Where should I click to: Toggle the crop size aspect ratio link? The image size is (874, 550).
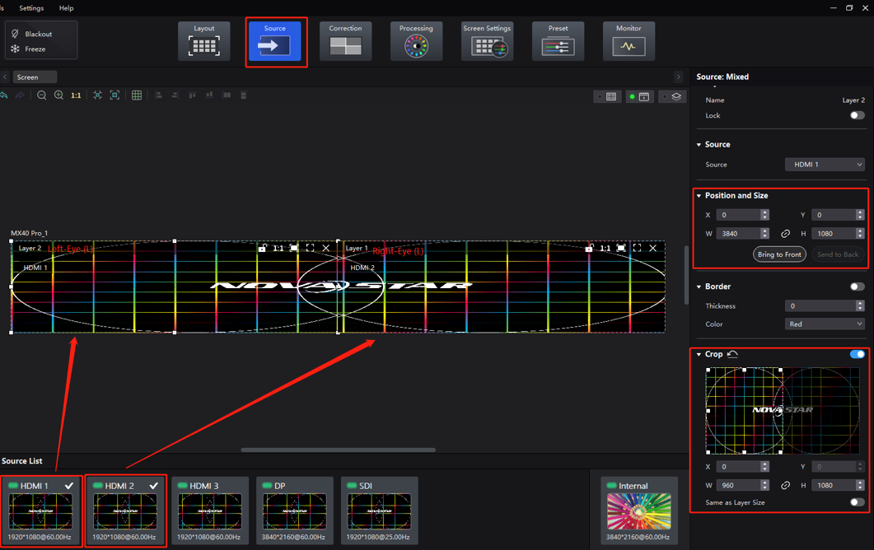point(785,485)
